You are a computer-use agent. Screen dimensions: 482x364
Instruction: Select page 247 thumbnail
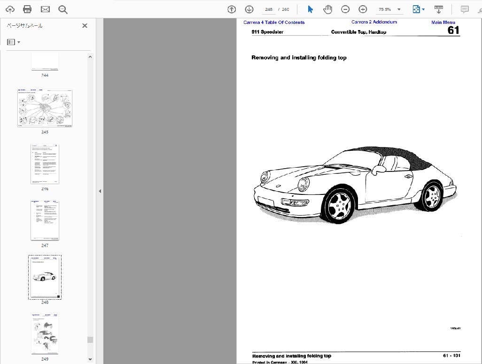click(x=45, y=220)
